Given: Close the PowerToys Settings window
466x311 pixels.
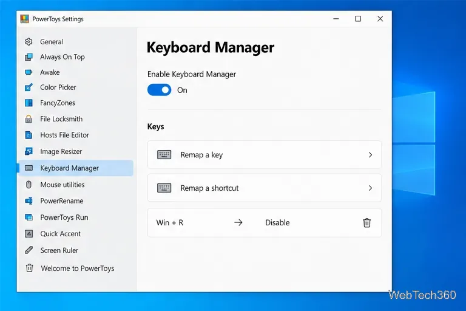Looking at the screenshot, I should click(380, 19).
